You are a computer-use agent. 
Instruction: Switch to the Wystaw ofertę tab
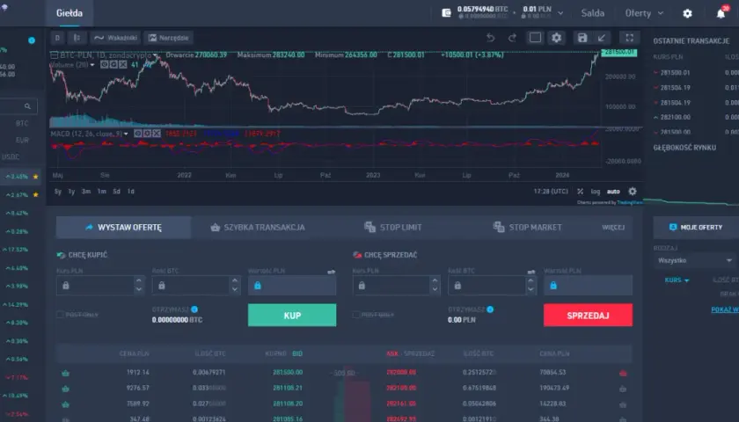(x=123, y=228)
